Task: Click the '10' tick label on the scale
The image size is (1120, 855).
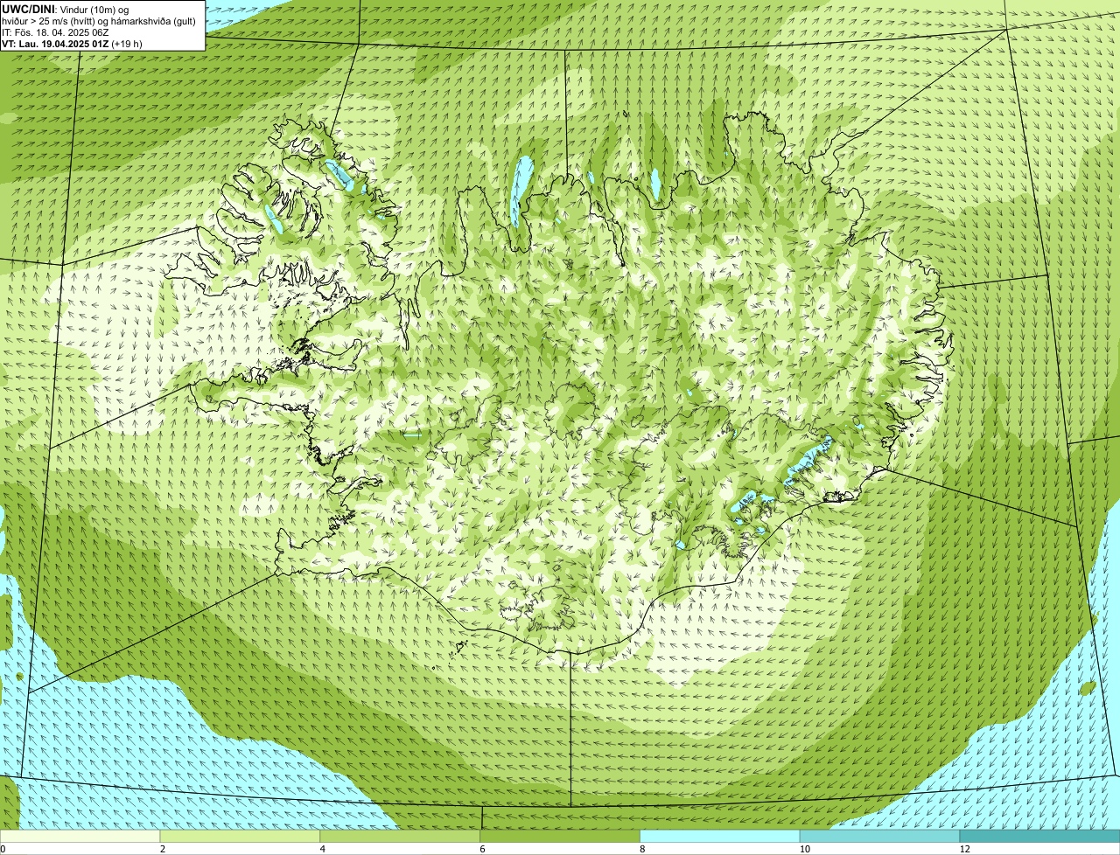Action: 804,849
